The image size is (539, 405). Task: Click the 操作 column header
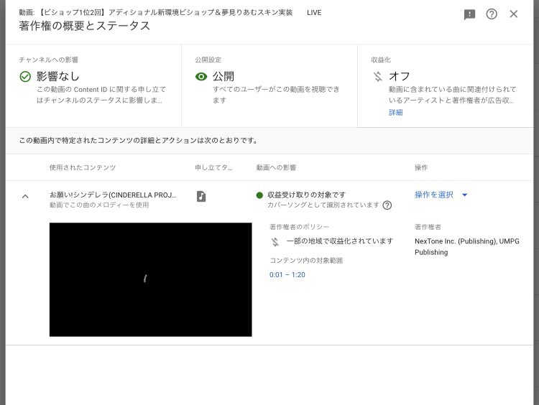(421, 167)
